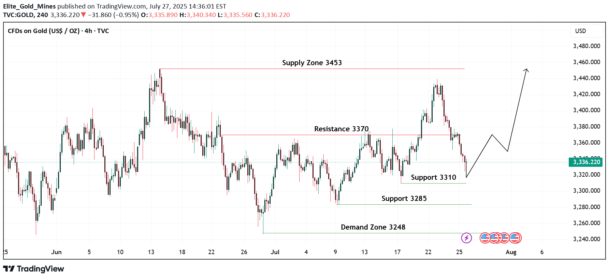Click the open value 3,335.890
This screenshot has width=609, height=278.
[163, 15]
